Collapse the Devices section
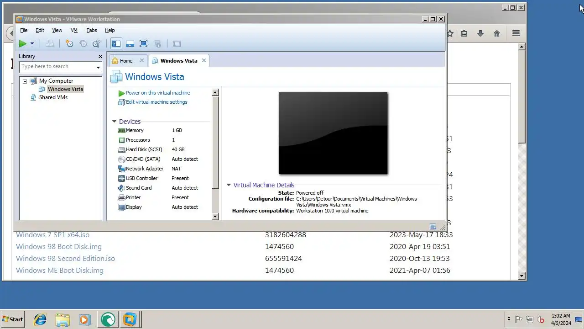 [x=114, y=122]
